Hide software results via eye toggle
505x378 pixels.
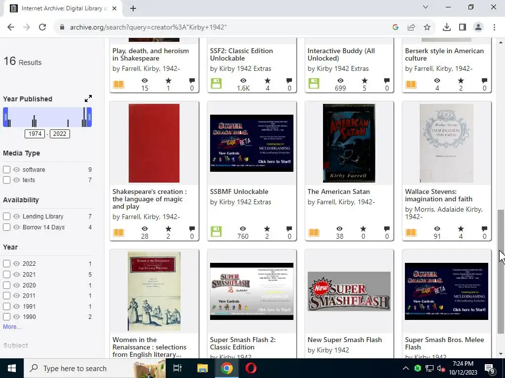click(x=16, y=169)
